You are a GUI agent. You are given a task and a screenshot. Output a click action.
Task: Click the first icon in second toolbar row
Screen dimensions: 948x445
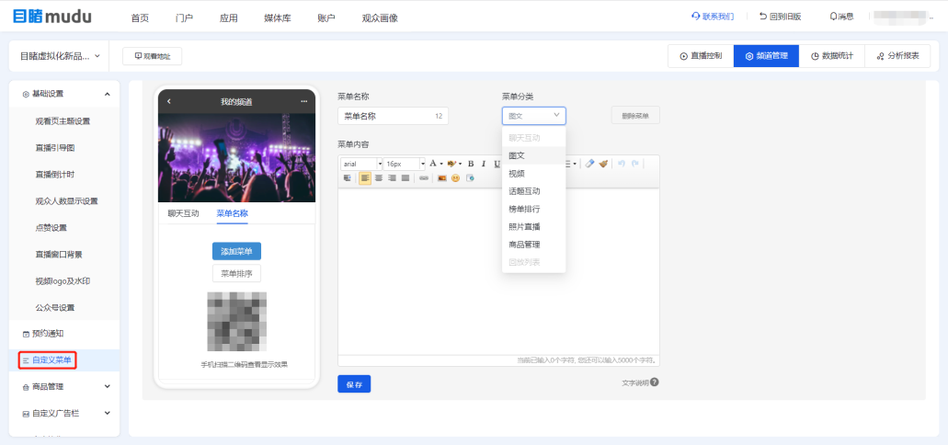347,177
